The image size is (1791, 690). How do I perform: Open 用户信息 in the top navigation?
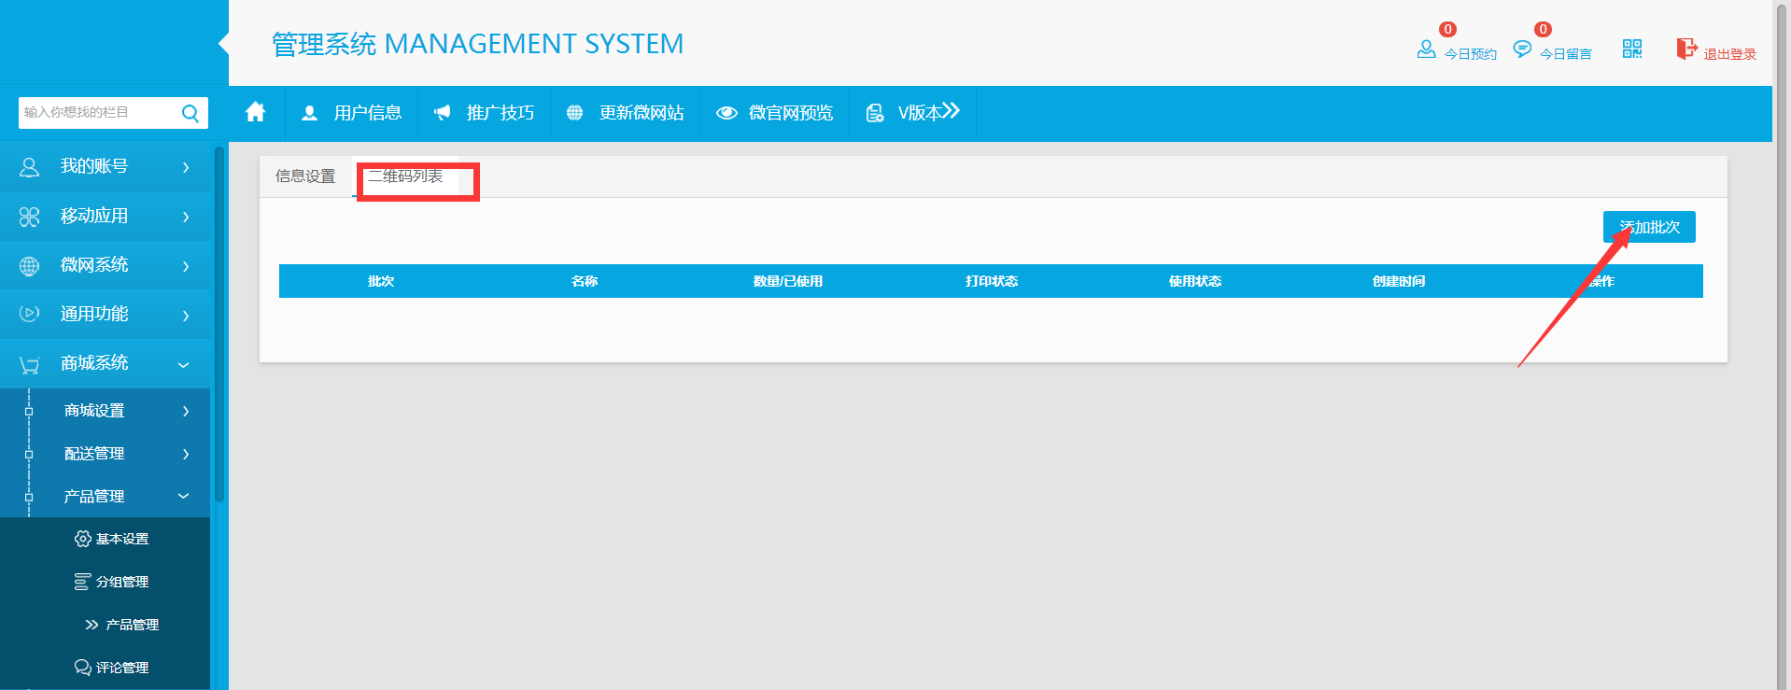click(x=368, y=113)
